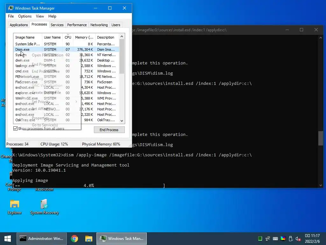Click command prompt scrollbar up arrow
Image resolution: width=326 pixels, height=245 pixels.
tap(321, 38)
